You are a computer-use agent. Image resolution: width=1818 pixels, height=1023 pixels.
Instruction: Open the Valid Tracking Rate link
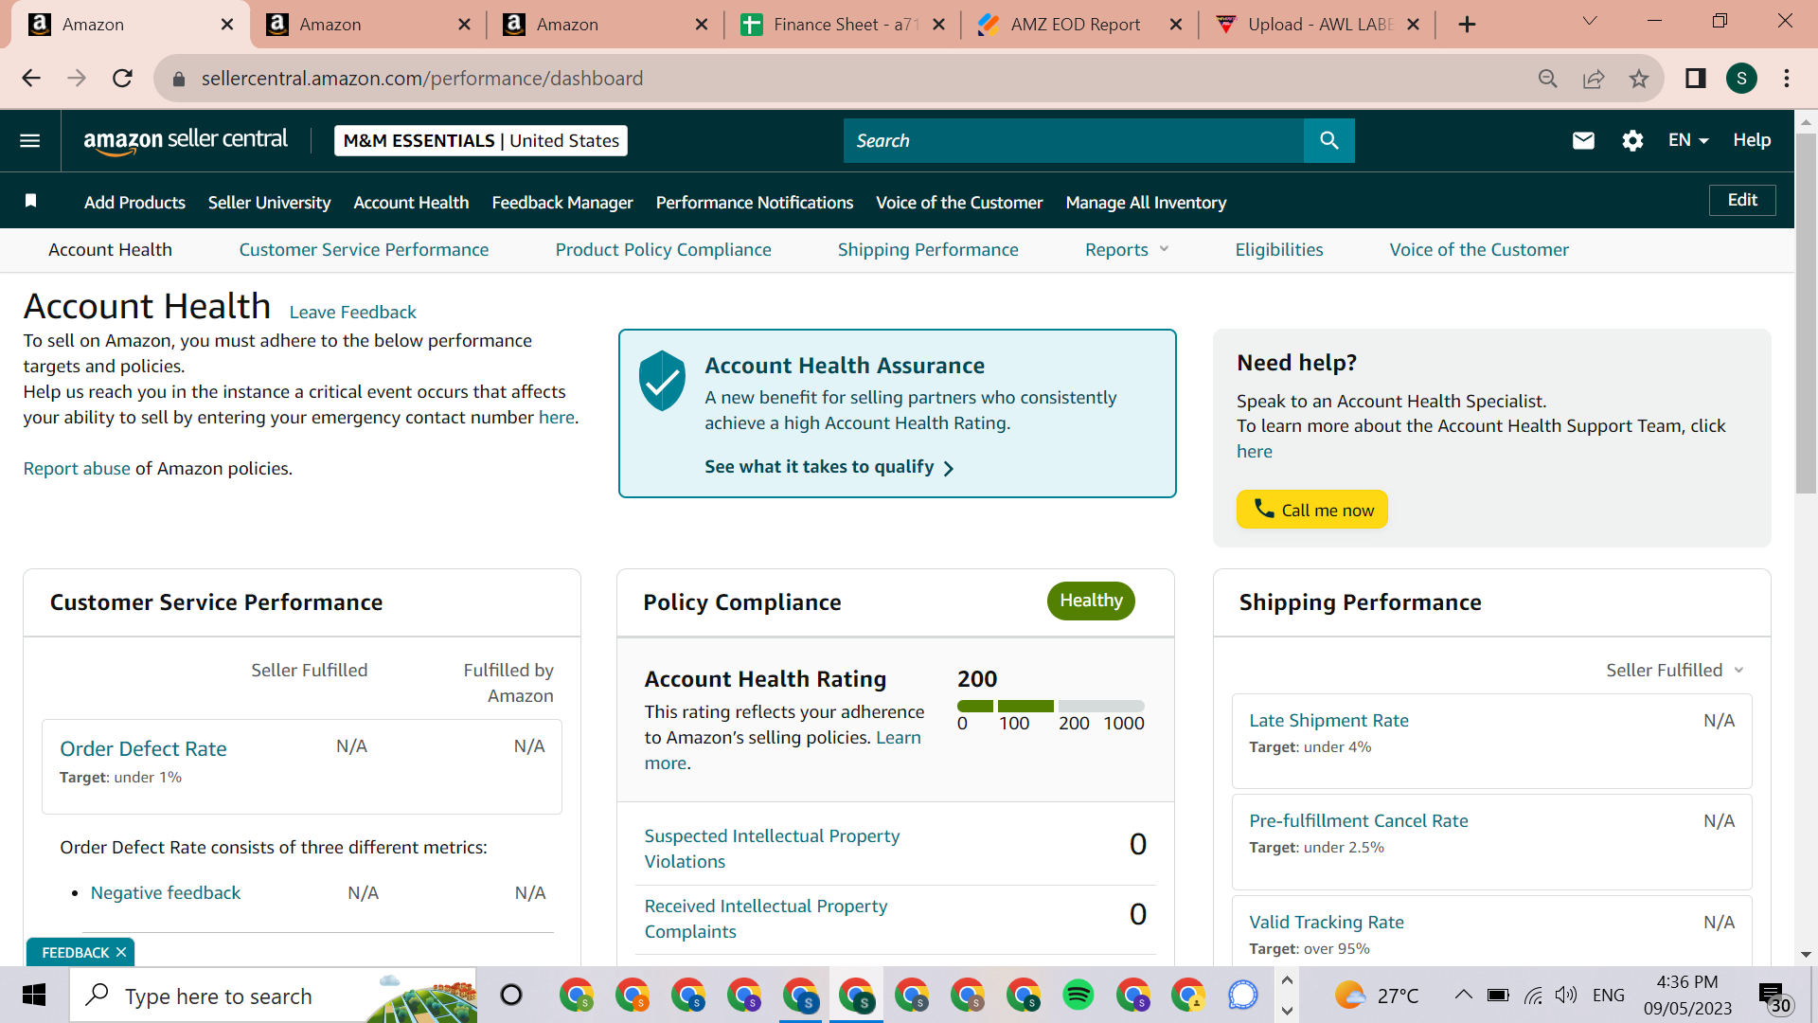click(x=1327, y=923)
